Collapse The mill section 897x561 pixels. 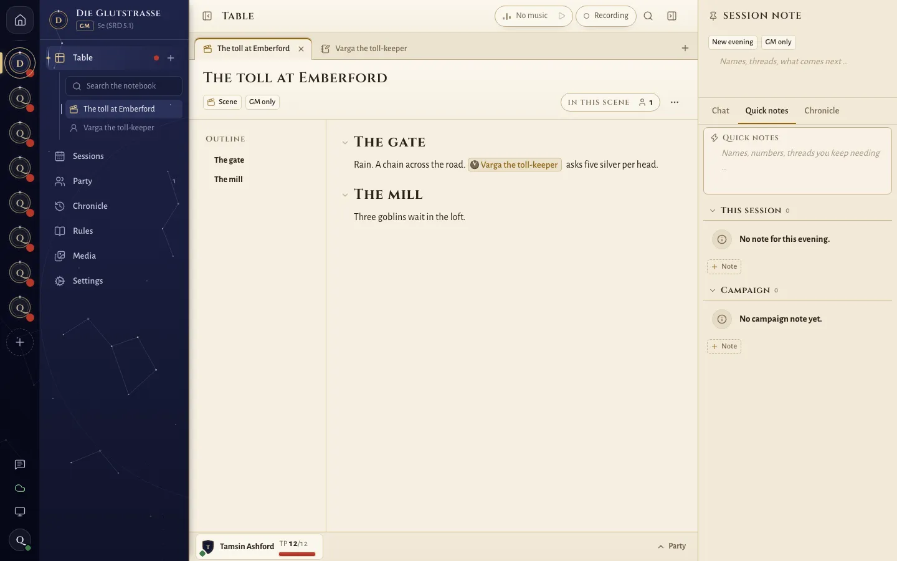(x=345, y=195)
